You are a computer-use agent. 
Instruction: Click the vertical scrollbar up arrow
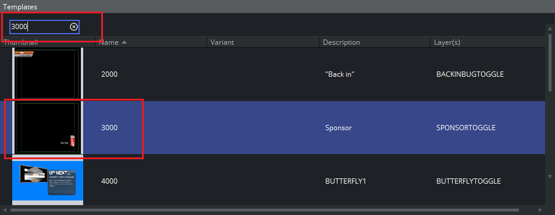(550, 28)
